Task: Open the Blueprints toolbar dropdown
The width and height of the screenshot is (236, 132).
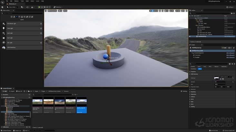Action: click(27, 7)
